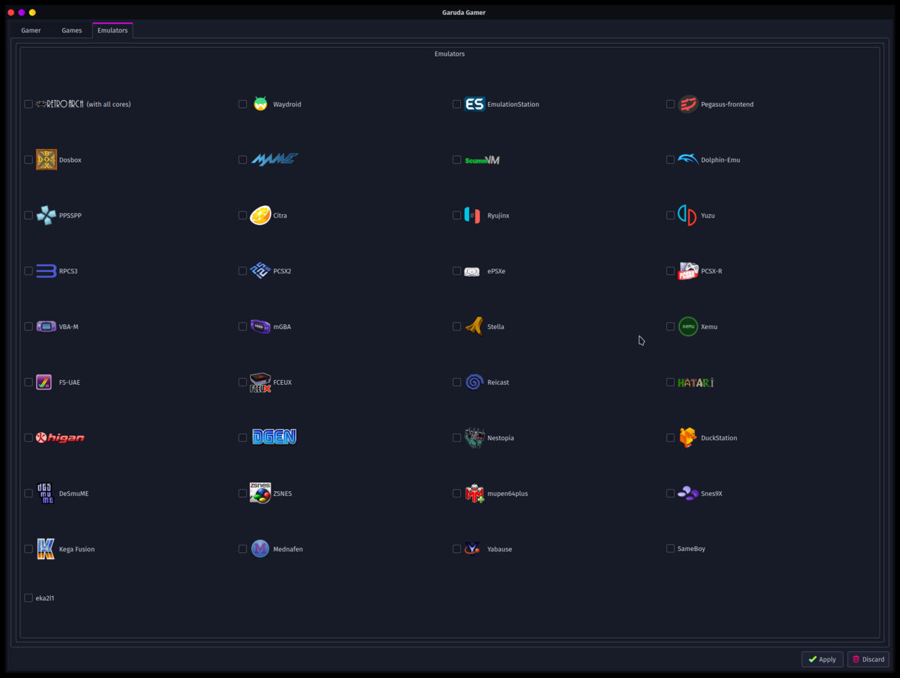Check the PPSSPP checkbox

pos(29,216)
